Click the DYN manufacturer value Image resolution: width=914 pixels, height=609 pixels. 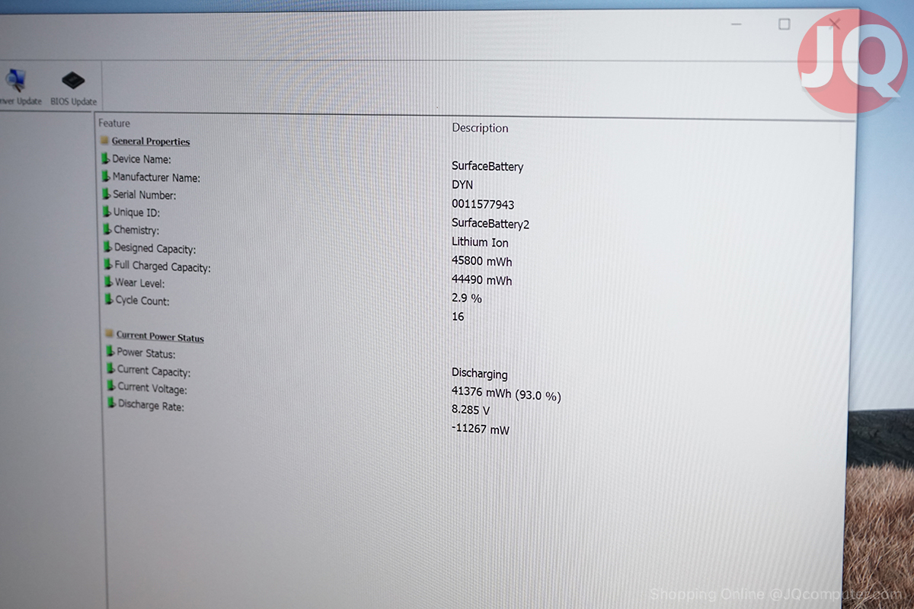pos(462,185)
